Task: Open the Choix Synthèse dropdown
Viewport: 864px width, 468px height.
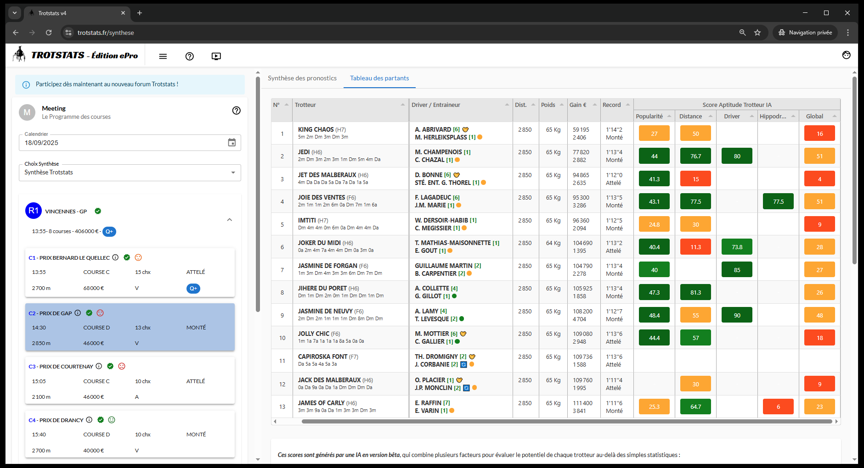Action: click(130, 173)
